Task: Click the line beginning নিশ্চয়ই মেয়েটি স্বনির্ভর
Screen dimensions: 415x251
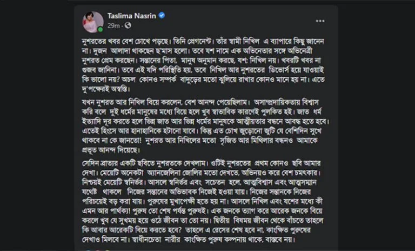Action: tap(199, 182)
